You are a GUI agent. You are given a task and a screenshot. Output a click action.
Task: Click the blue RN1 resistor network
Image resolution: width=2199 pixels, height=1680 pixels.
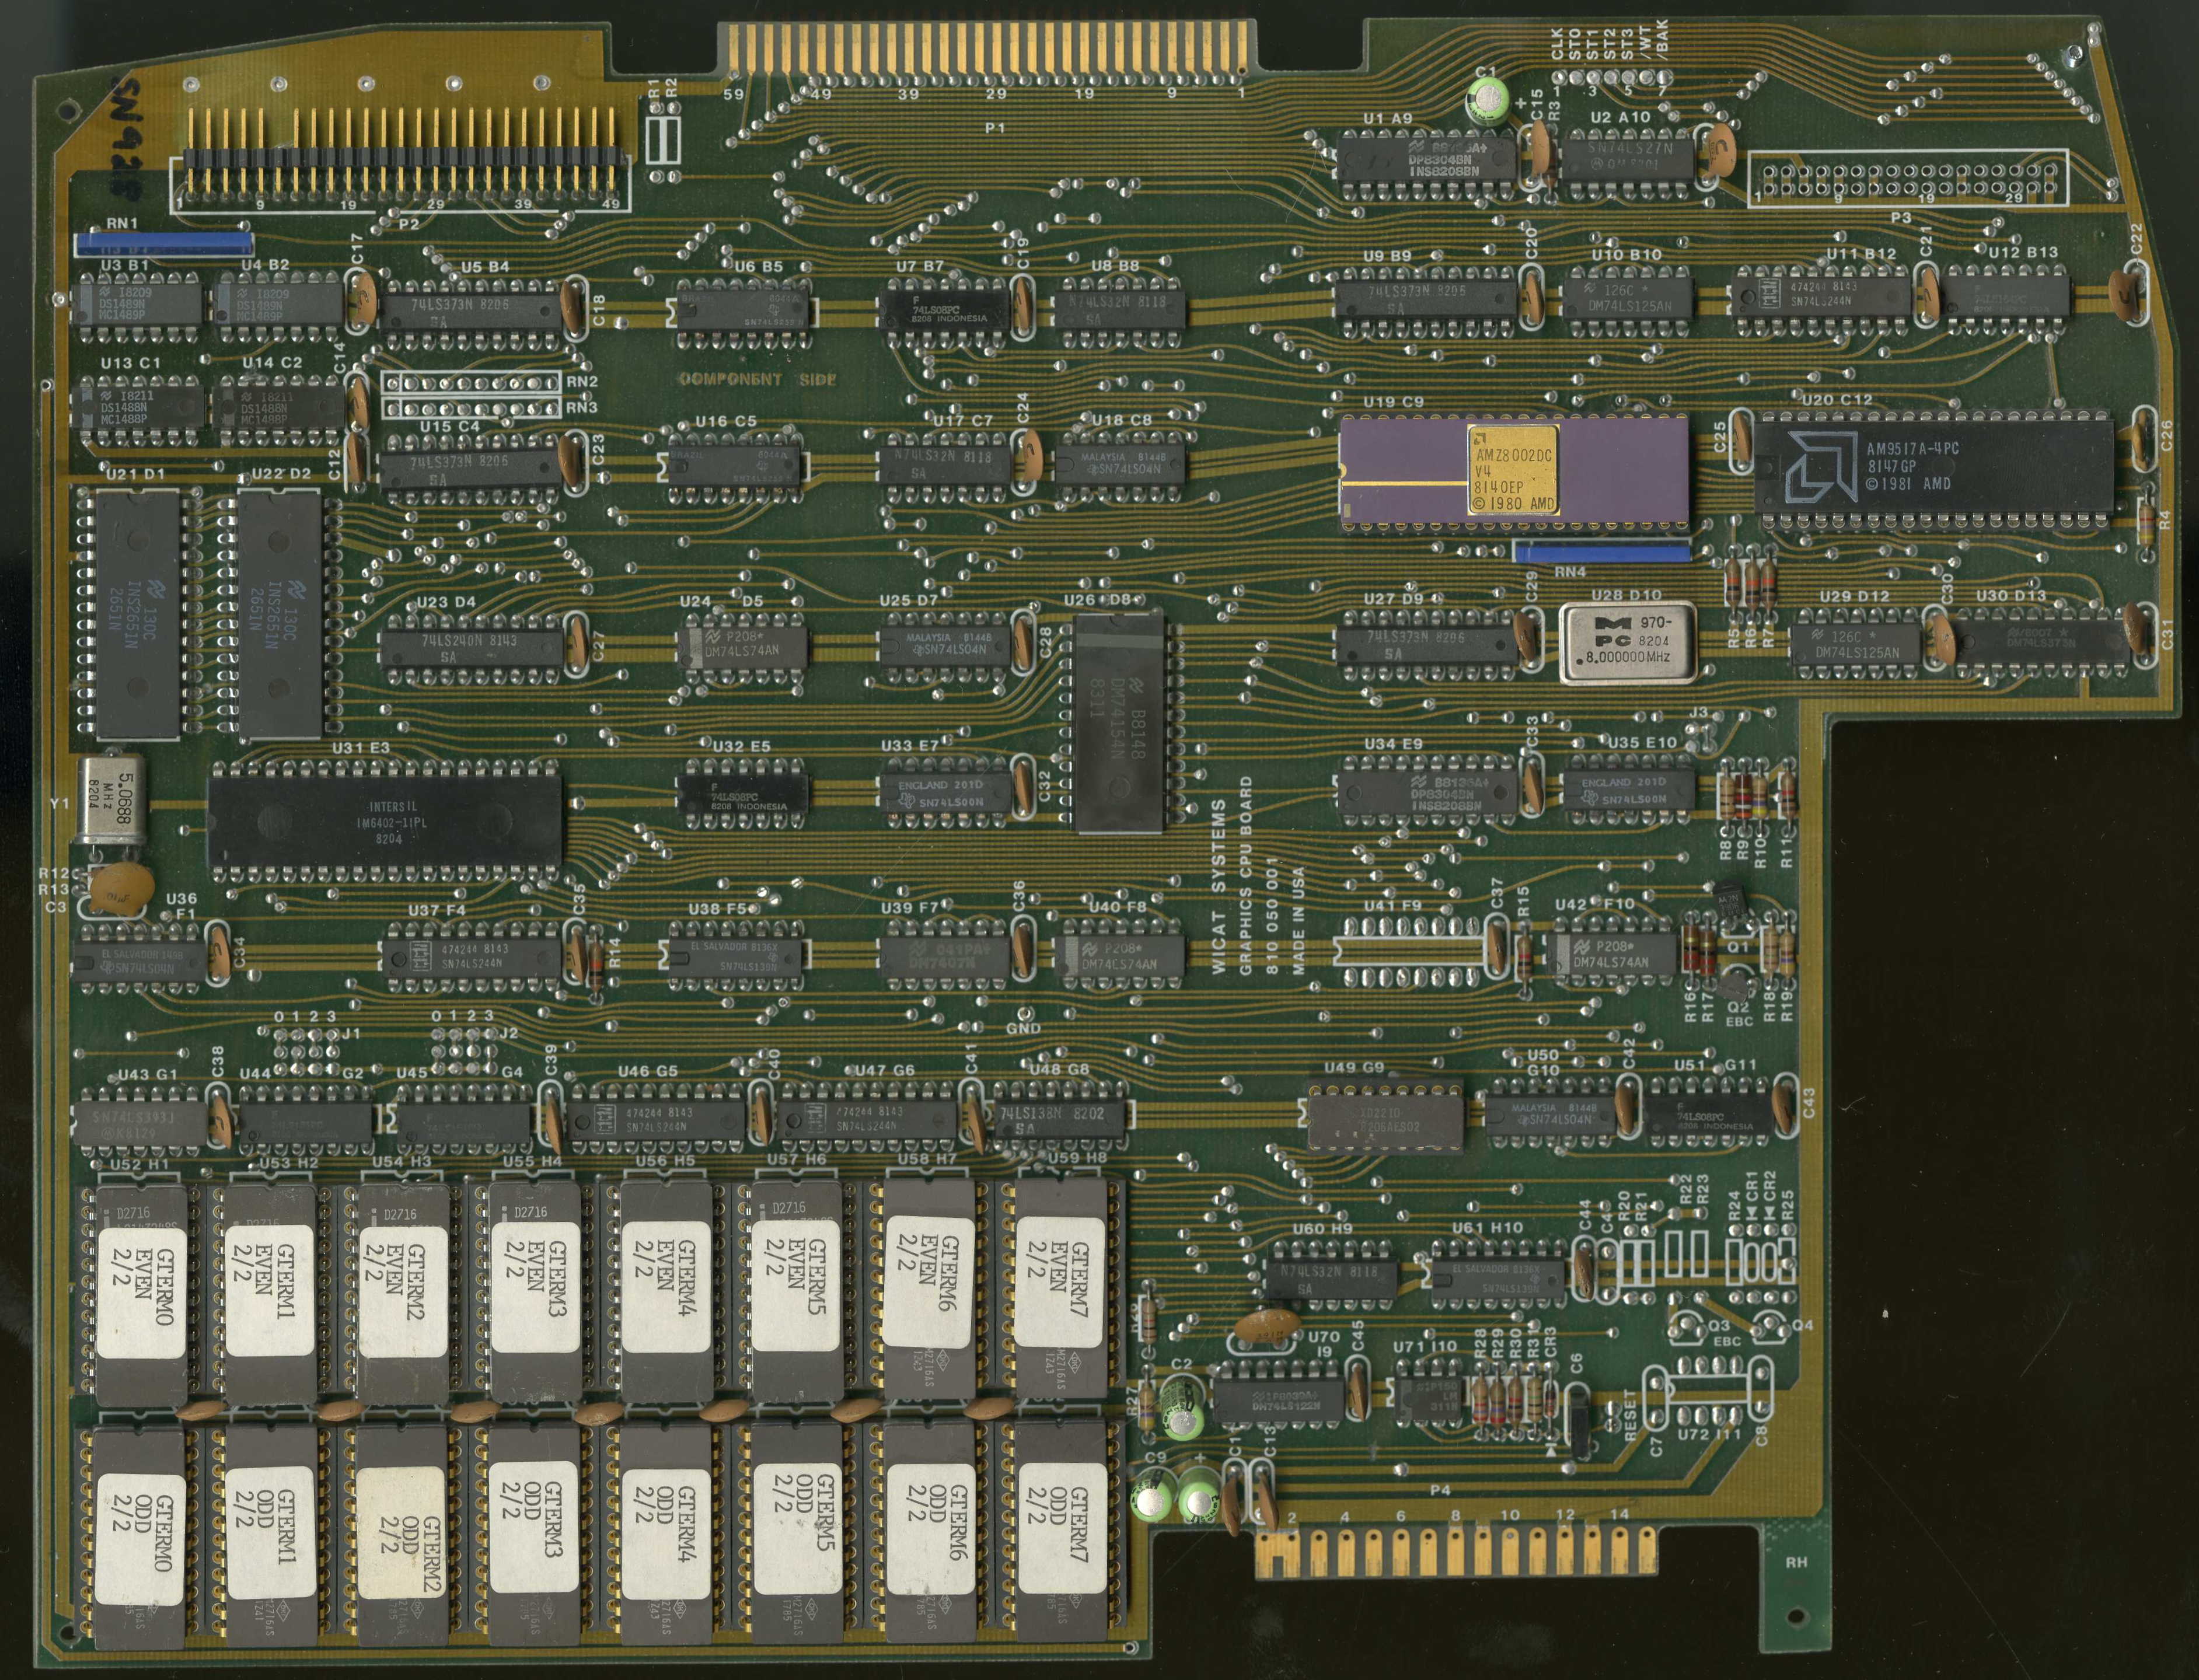pos(164,243)
